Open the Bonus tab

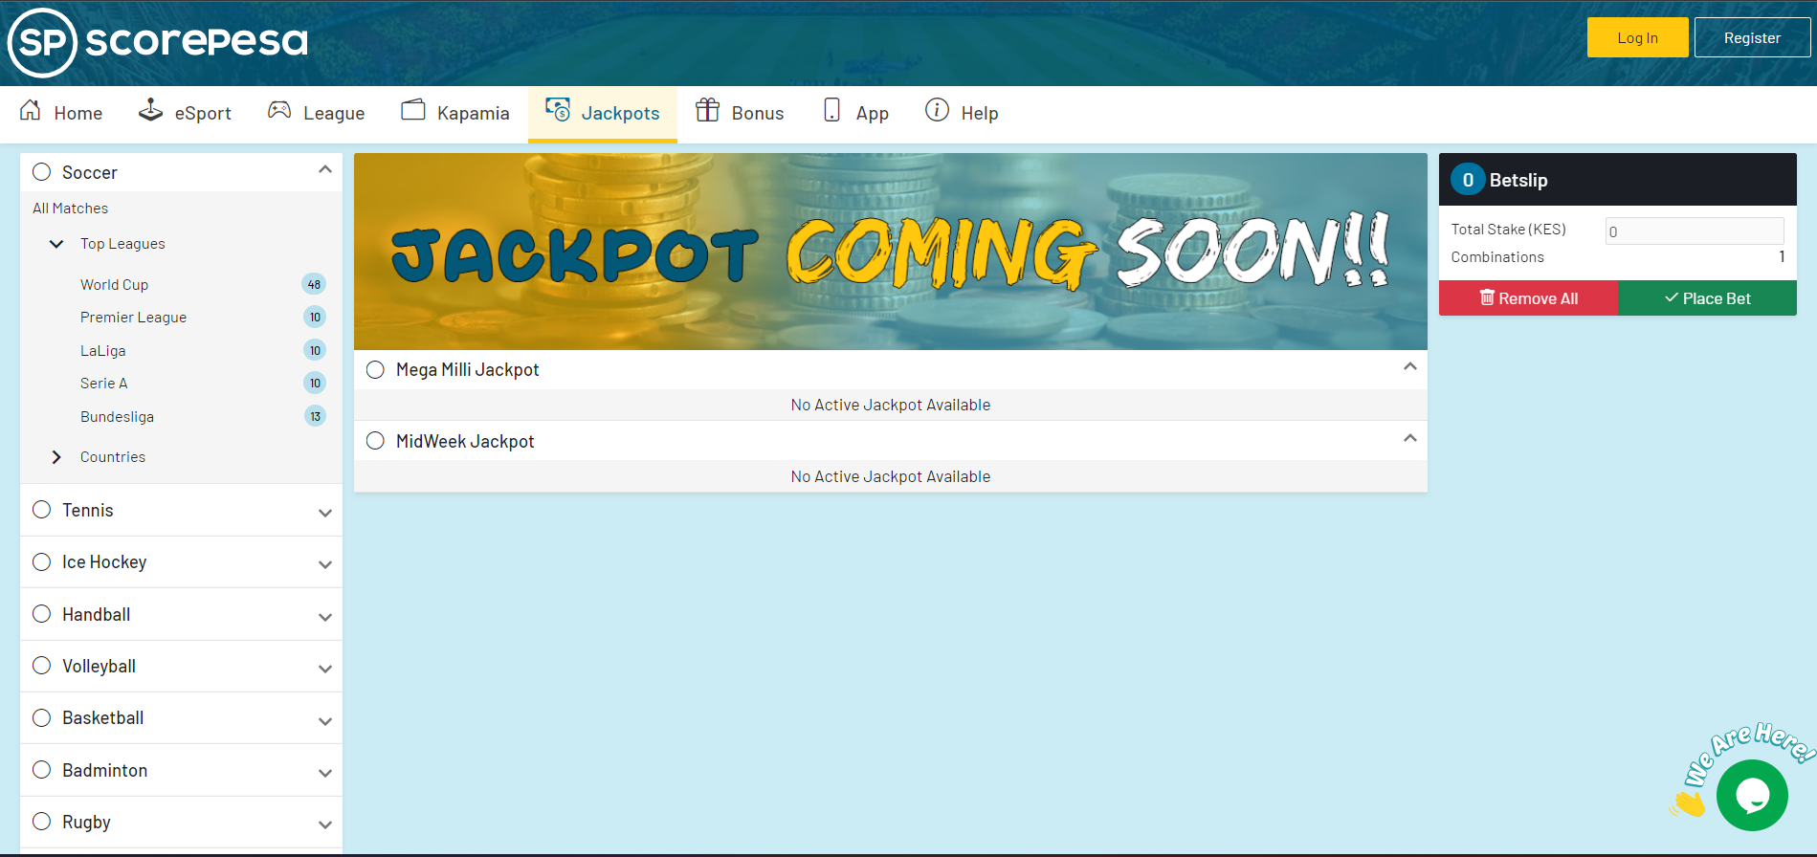click(740, 113)
